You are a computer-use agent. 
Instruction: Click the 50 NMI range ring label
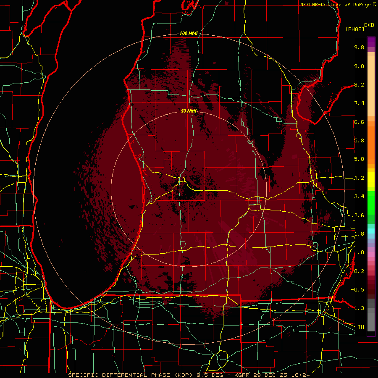189,111
